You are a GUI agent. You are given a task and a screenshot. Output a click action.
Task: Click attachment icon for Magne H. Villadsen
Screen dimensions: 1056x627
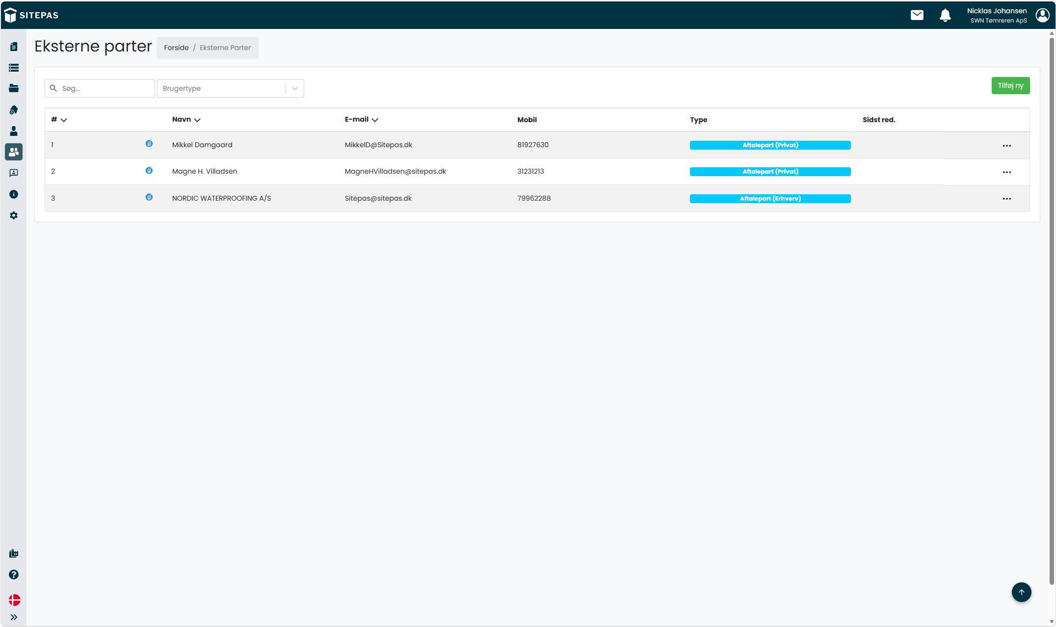point(149,171)
